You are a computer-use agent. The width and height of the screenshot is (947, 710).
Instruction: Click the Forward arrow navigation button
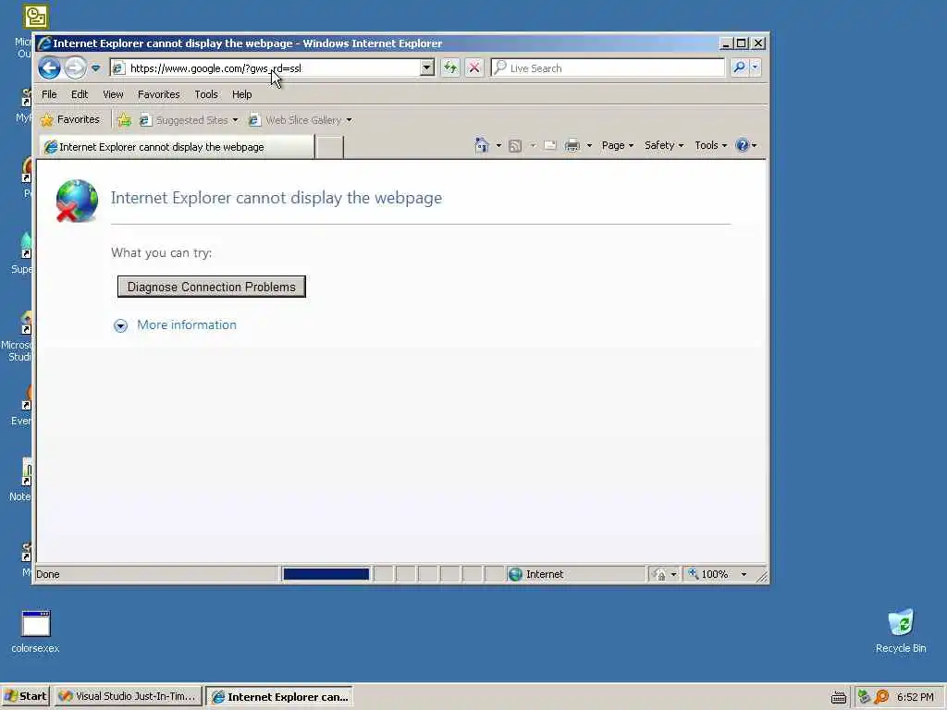[76, 67]
